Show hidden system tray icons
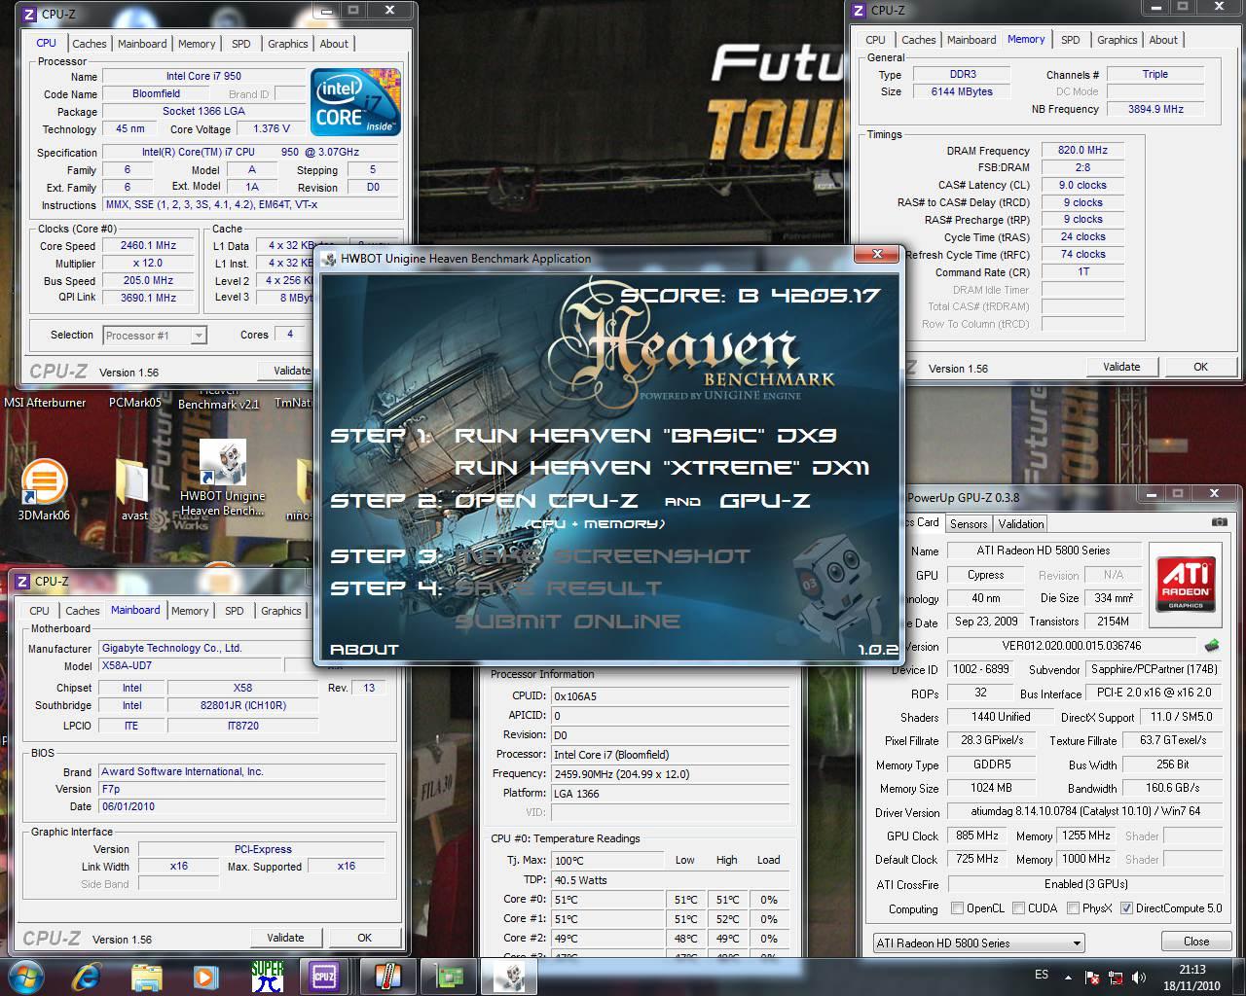1246x996 pixels. [1070, 977]
